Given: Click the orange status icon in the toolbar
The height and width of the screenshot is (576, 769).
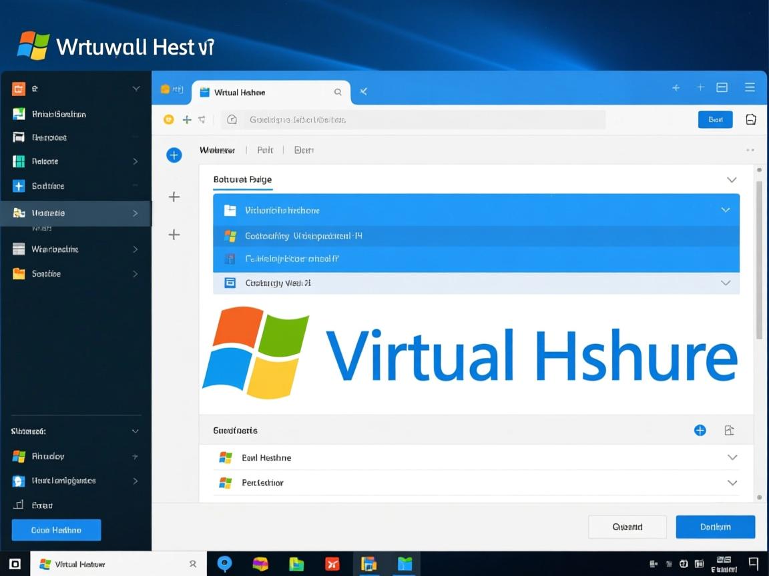Looking at the screenshot, I should point(168,119).
